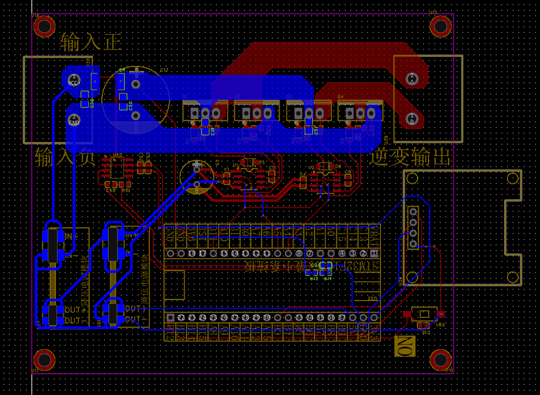Click STM32 header pin 1
Image resolution: width=540 pixels, height=395 pixels.
click(x=374, y=254)
